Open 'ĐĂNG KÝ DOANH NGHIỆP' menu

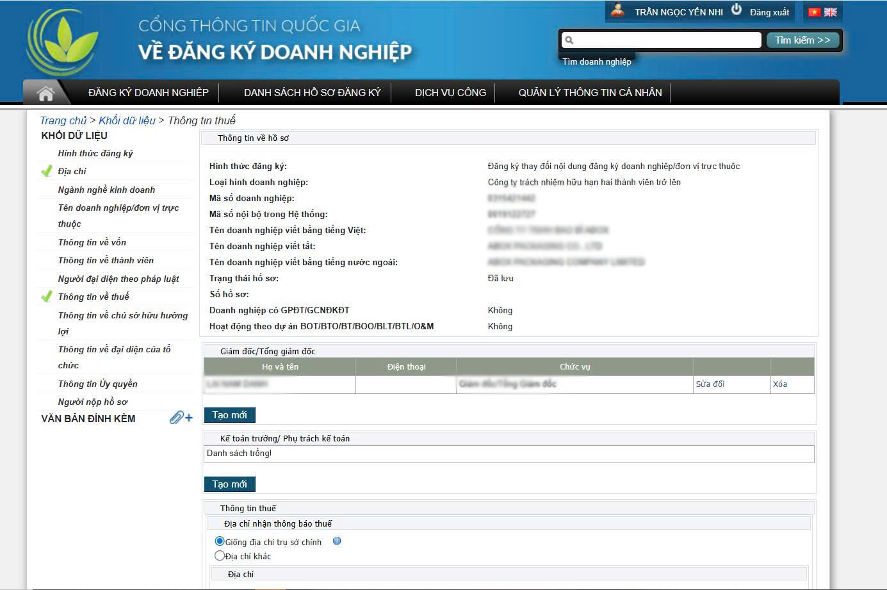[x=149, y=93]
